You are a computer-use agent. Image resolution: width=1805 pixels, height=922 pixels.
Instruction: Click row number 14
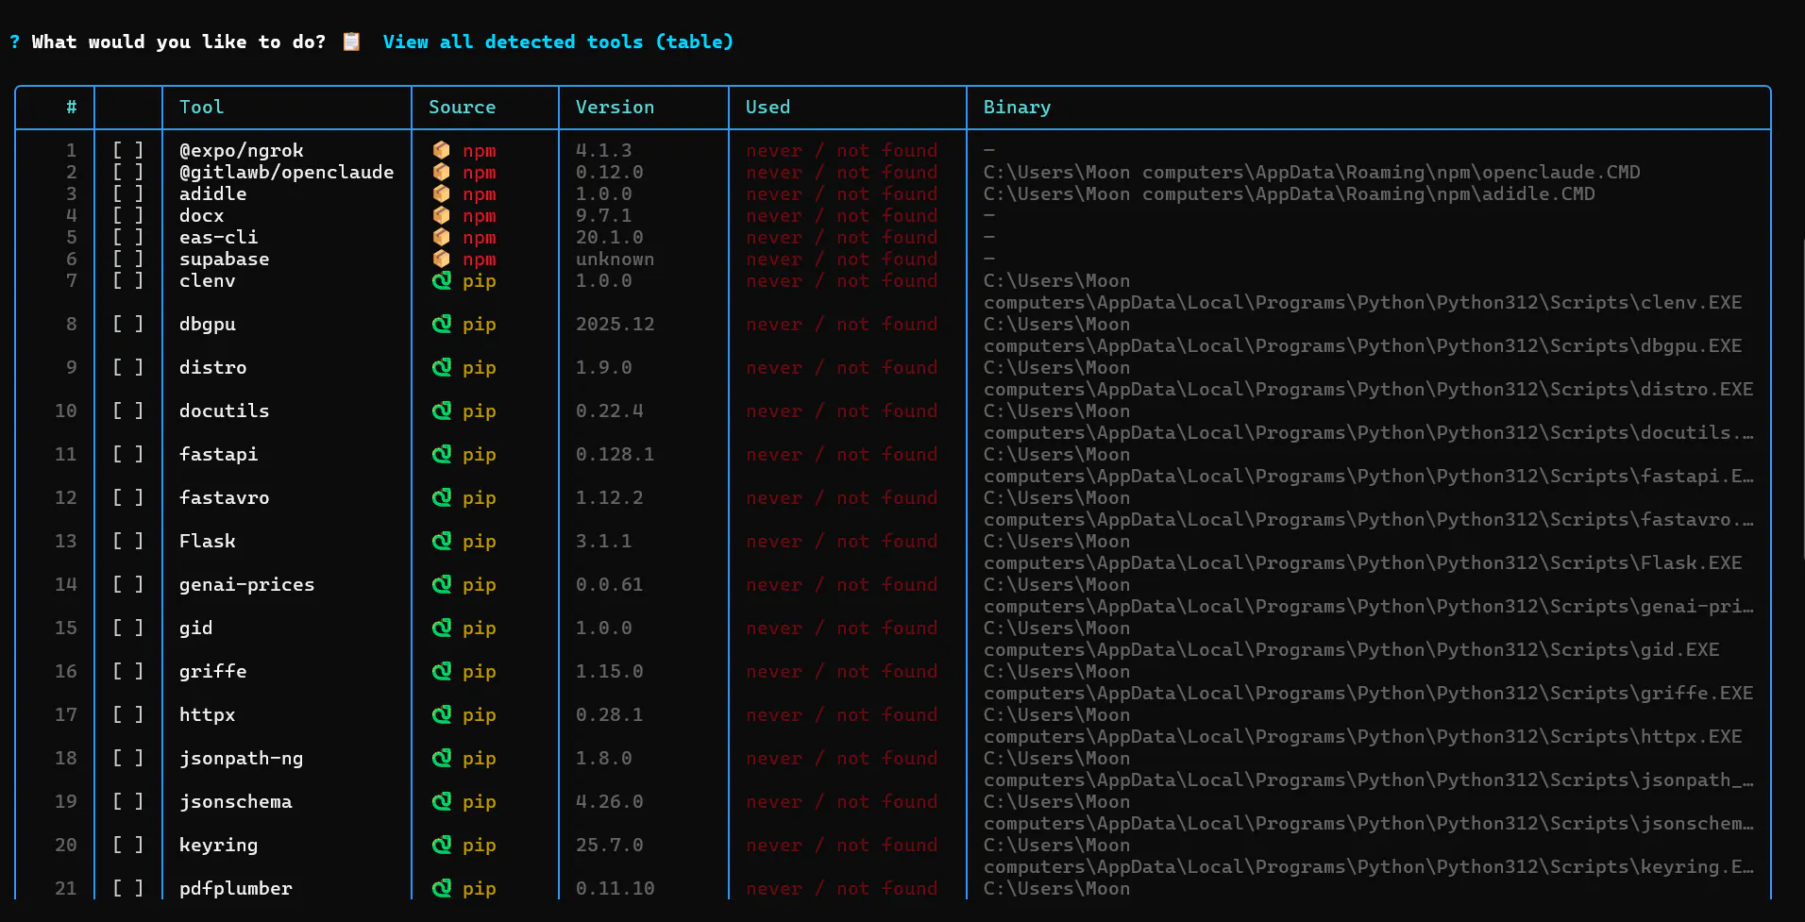(65, 584)
